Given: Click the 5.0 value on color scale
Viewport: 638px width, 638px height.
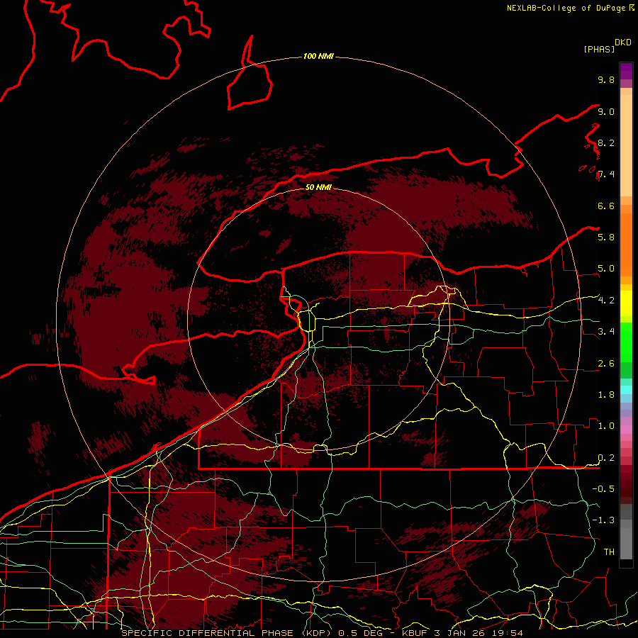Looking at the screenshot, I should tap(606, 269).
